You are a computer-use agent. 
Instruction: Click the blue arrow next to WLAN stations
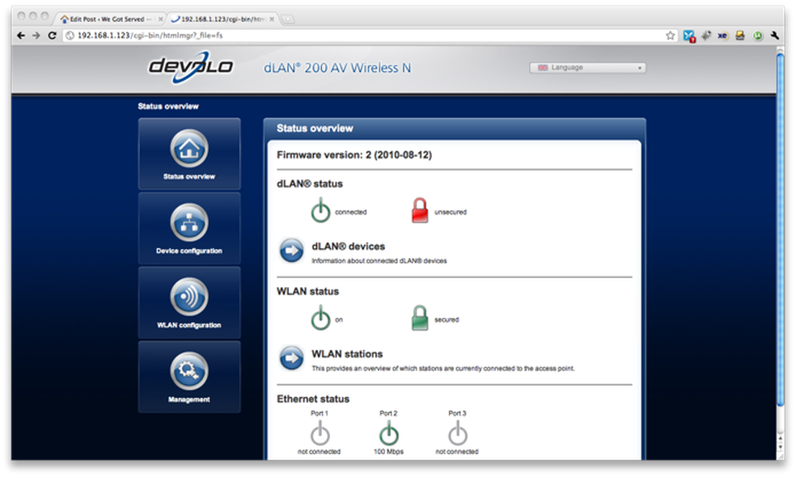coord(290,358)
